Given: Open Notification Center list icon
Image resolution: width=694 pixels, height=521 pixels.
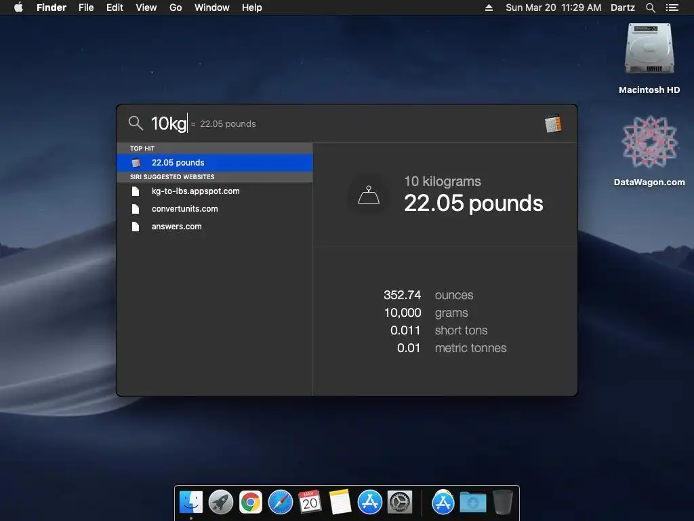Looking at the screenshot, I should [x=672, y=7].
